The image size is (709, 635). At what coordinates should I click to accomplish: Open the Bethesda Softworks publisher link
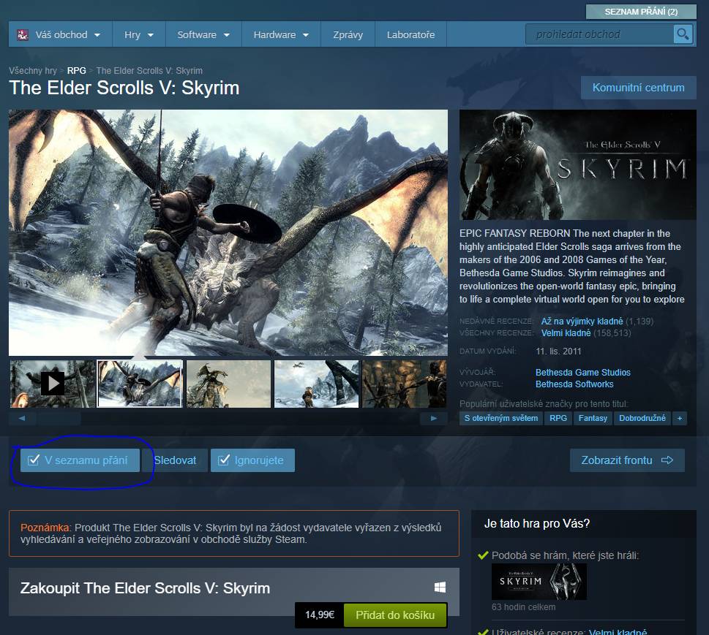[574, 384]
